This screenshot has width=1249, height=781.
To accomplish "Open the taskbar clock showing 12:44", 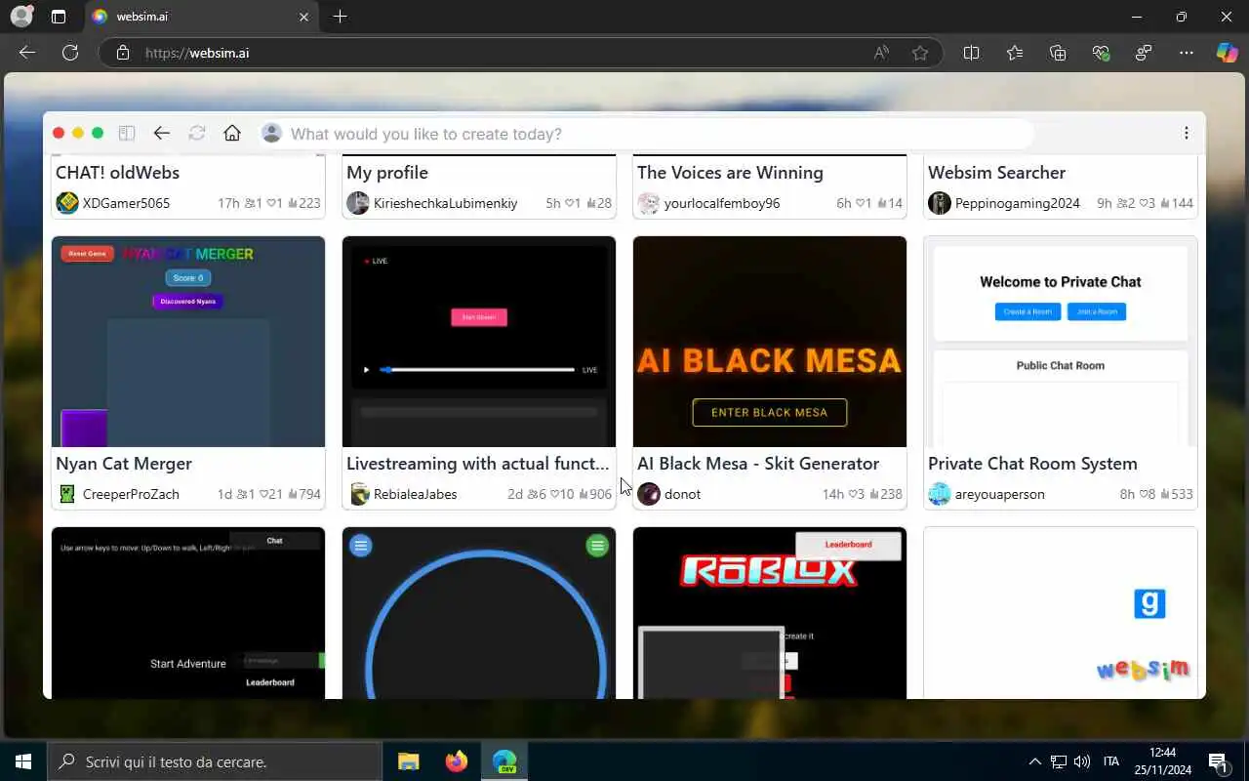I will tap(1163, 761).
